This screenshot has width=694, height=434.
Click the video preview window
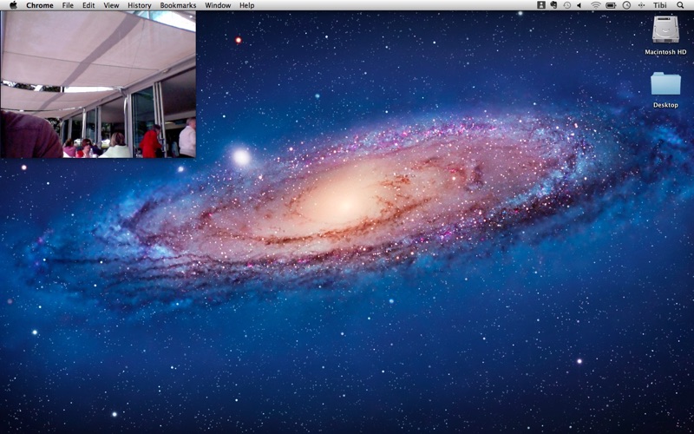tap(98, 84)
